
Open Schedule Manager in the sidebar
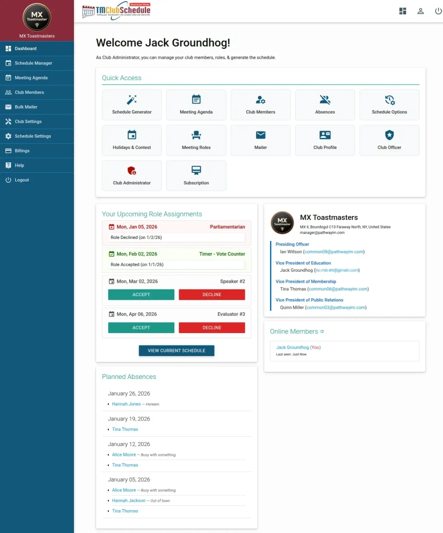(37, 63)
